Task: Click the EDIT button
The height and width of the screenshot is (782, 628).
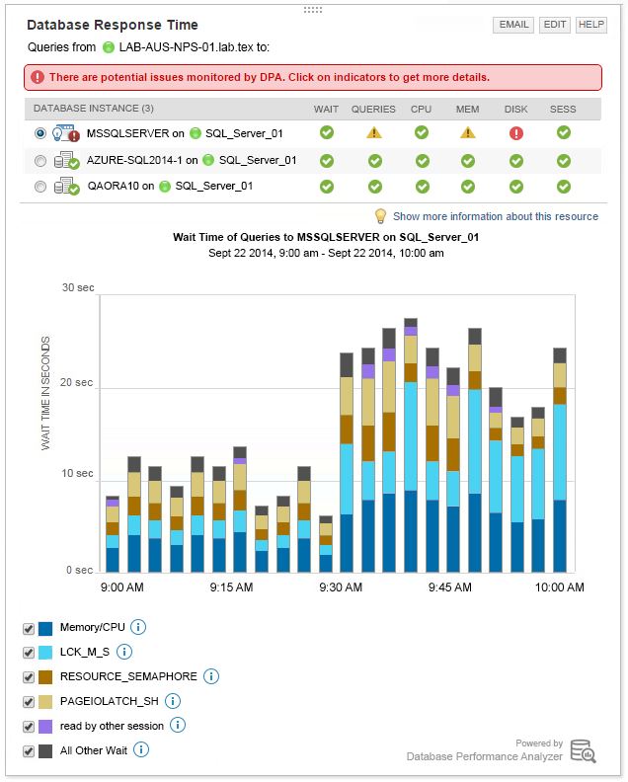Action: pyautogui.click(x=555, y=25)
